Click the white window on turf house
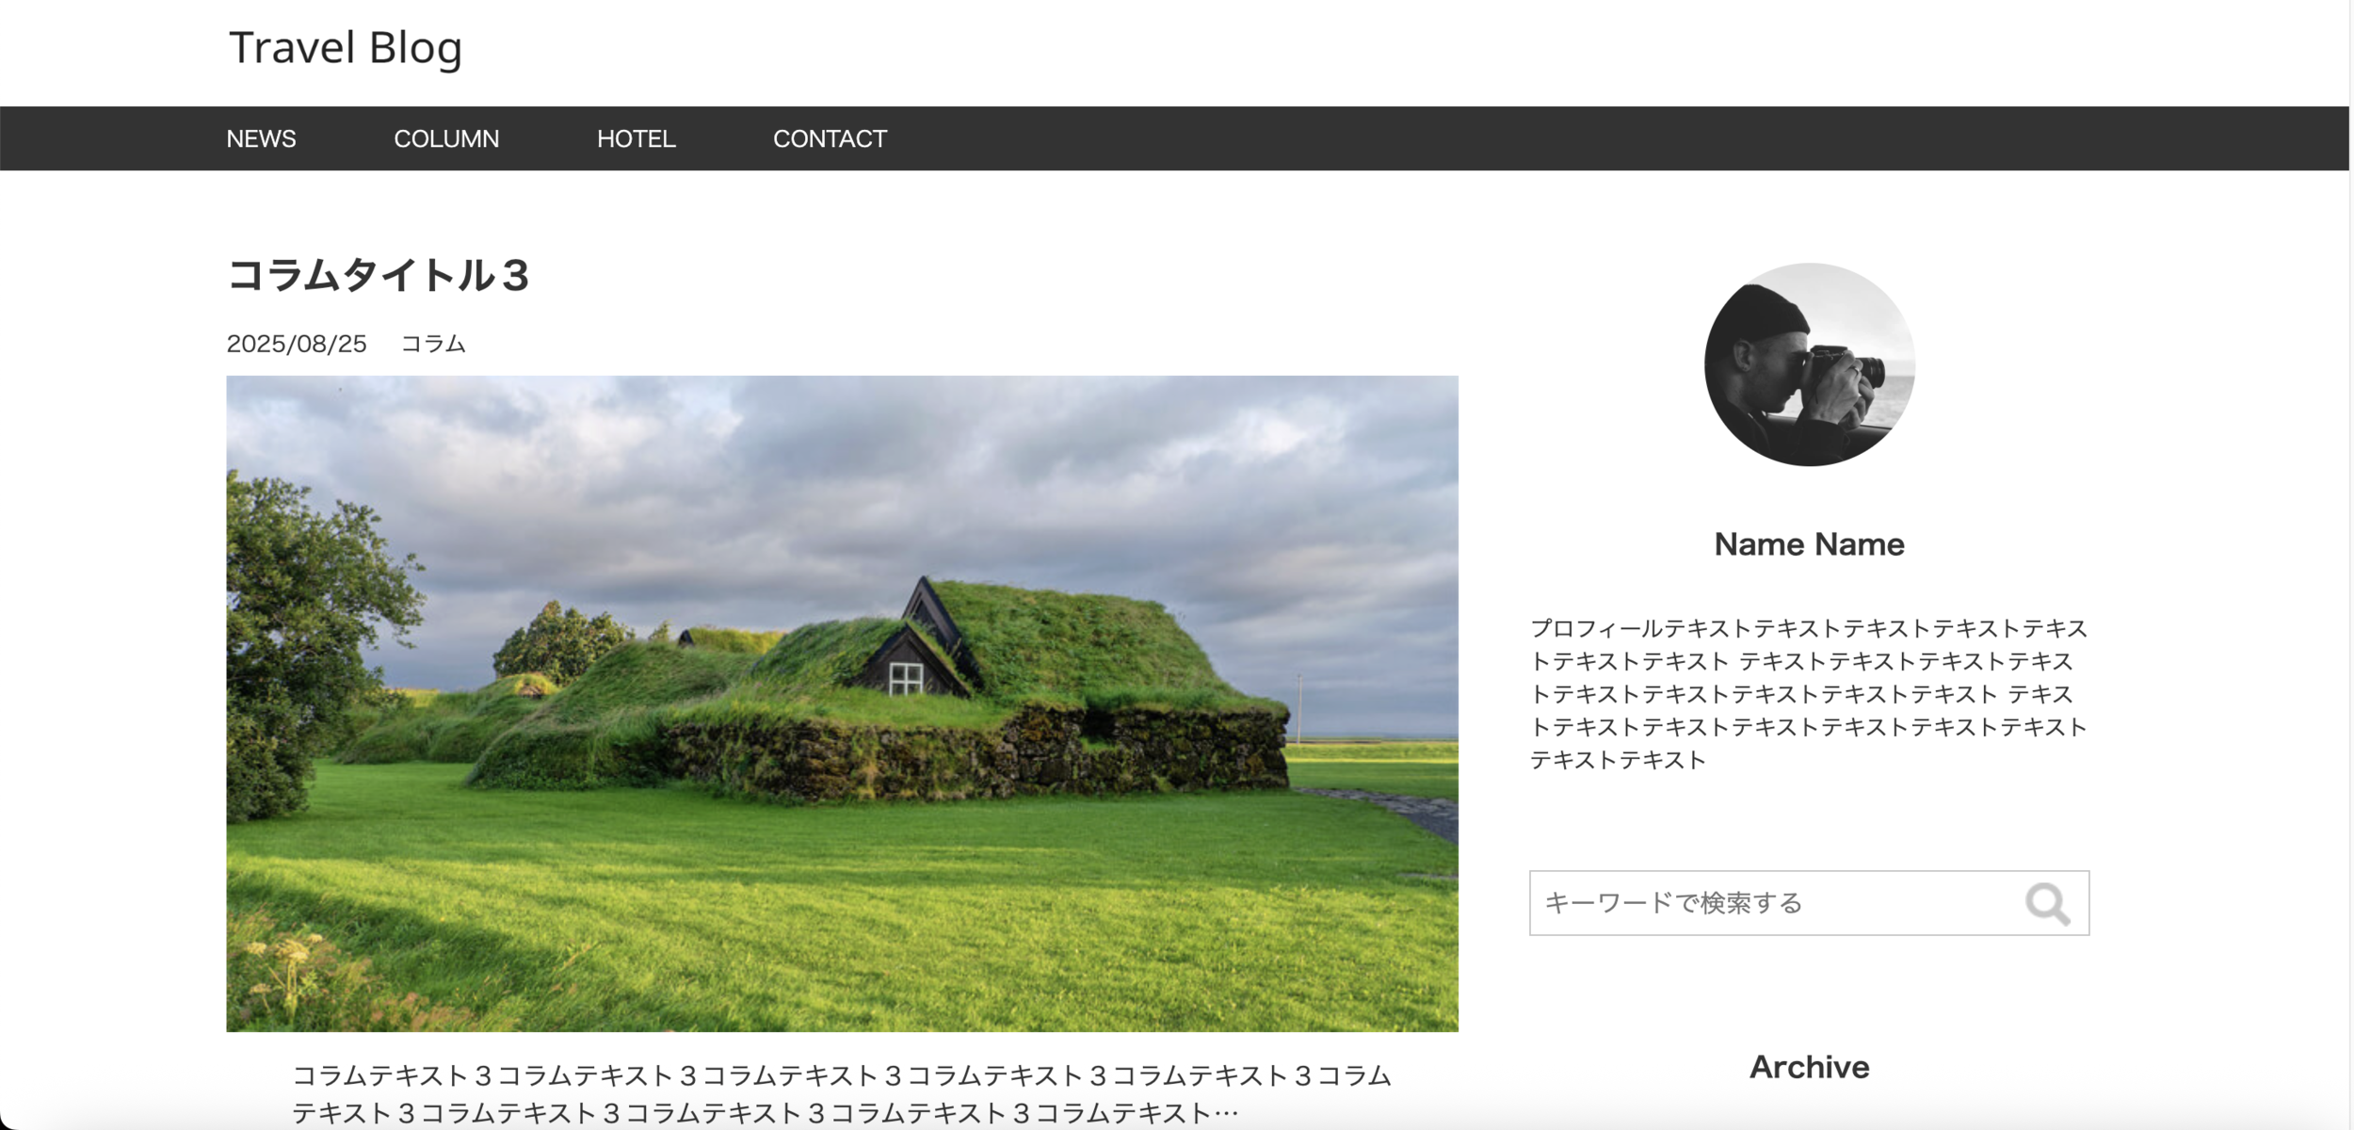2354x1130 pixels. 906,678
